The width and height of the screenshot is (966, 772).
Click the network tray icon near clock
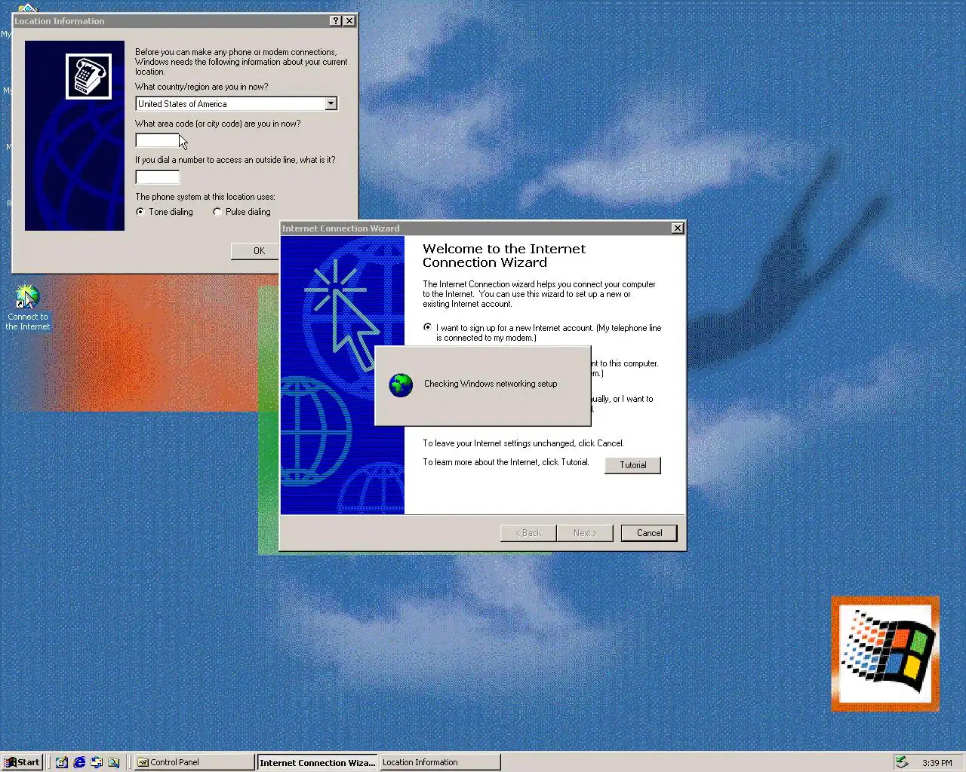(x=902, y=762)
